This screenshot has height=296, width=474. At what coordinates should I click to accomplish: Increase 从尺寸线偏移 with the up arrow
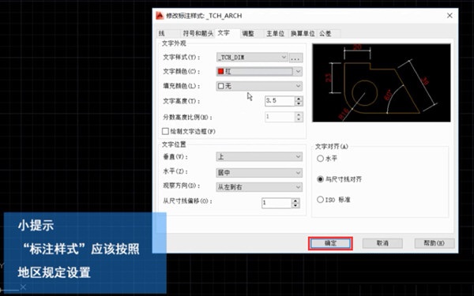coord(295,200)
